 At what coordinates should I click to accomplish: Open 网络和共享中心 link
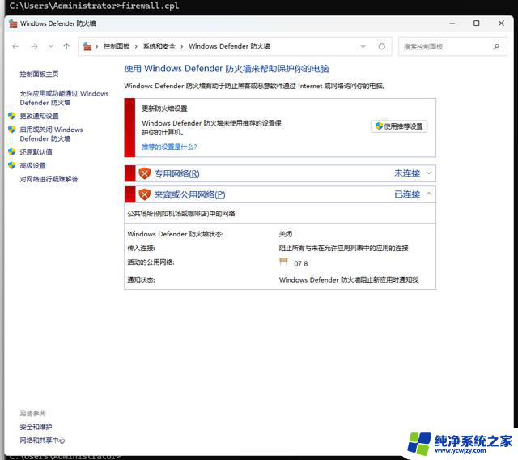[x=42, y=441]
